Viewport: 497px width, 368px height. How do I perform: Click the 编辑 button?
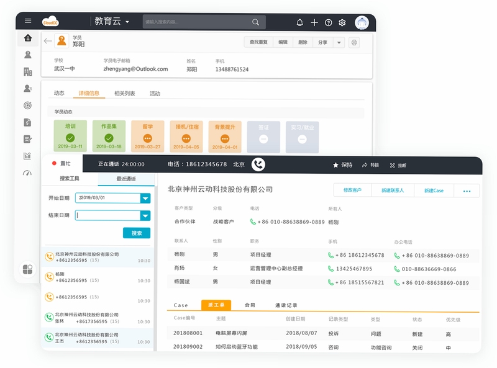pos(283,42)
